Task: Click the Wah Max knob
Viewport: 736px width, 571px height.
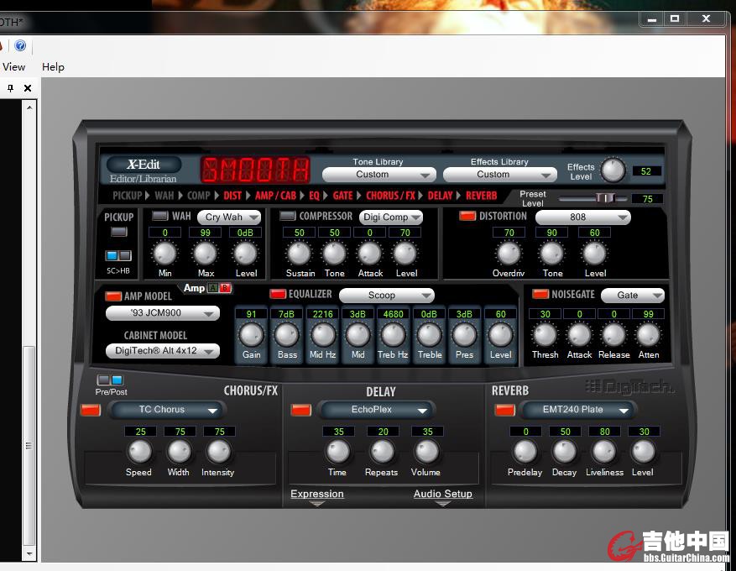Action: (205, 254)
